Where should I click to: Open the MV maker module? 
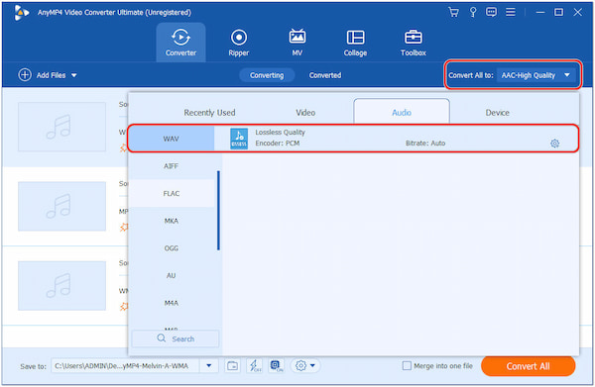297,43
